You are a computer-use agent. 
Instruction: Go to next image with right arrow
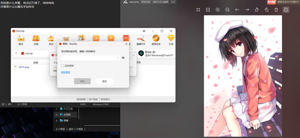coord(247,10)
